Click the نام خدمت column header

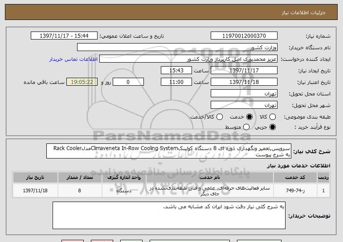point(209,178)
